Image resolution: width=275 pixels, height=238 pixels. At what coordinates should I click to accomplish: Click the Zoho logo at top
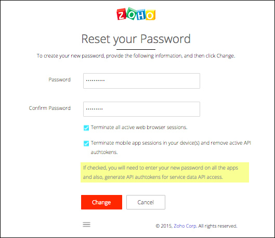pyautogui.click(x=136, y=14)
